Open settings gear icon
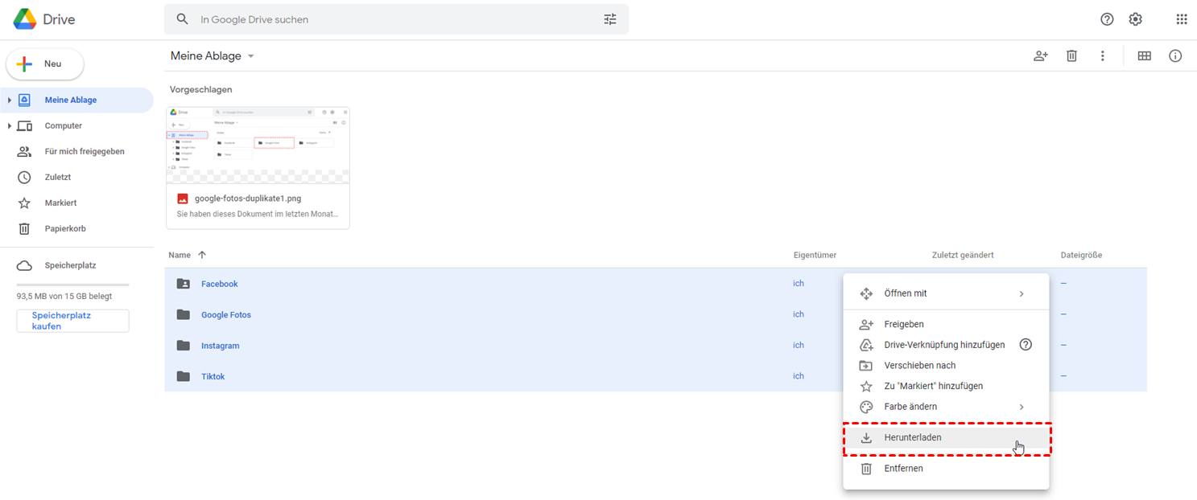This screenshot has height=500, width=1197. (1136, 19)
